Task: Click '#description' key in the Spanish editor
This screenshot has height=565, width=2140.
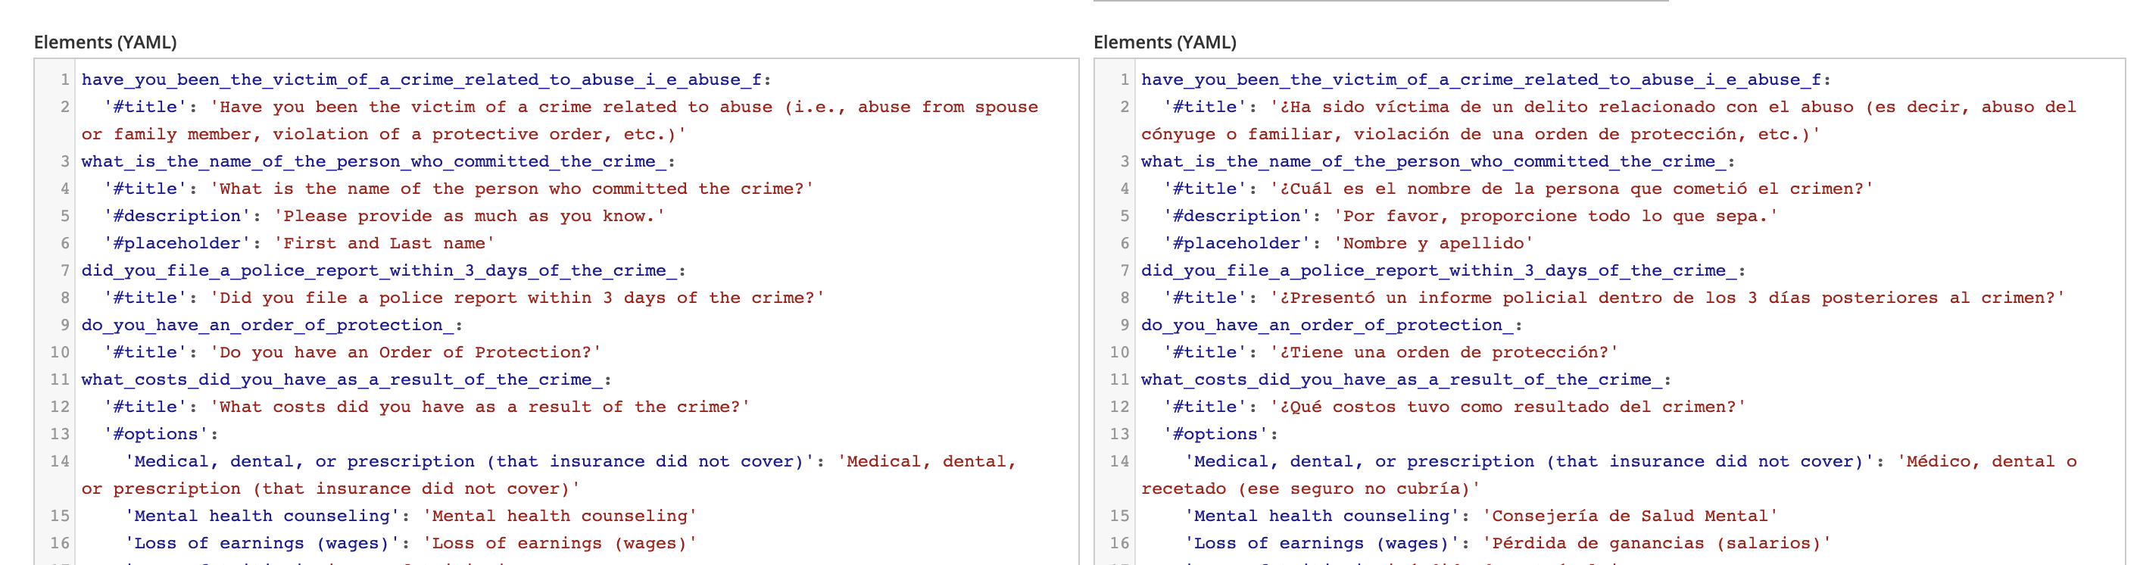Action: click(1237, 216)
